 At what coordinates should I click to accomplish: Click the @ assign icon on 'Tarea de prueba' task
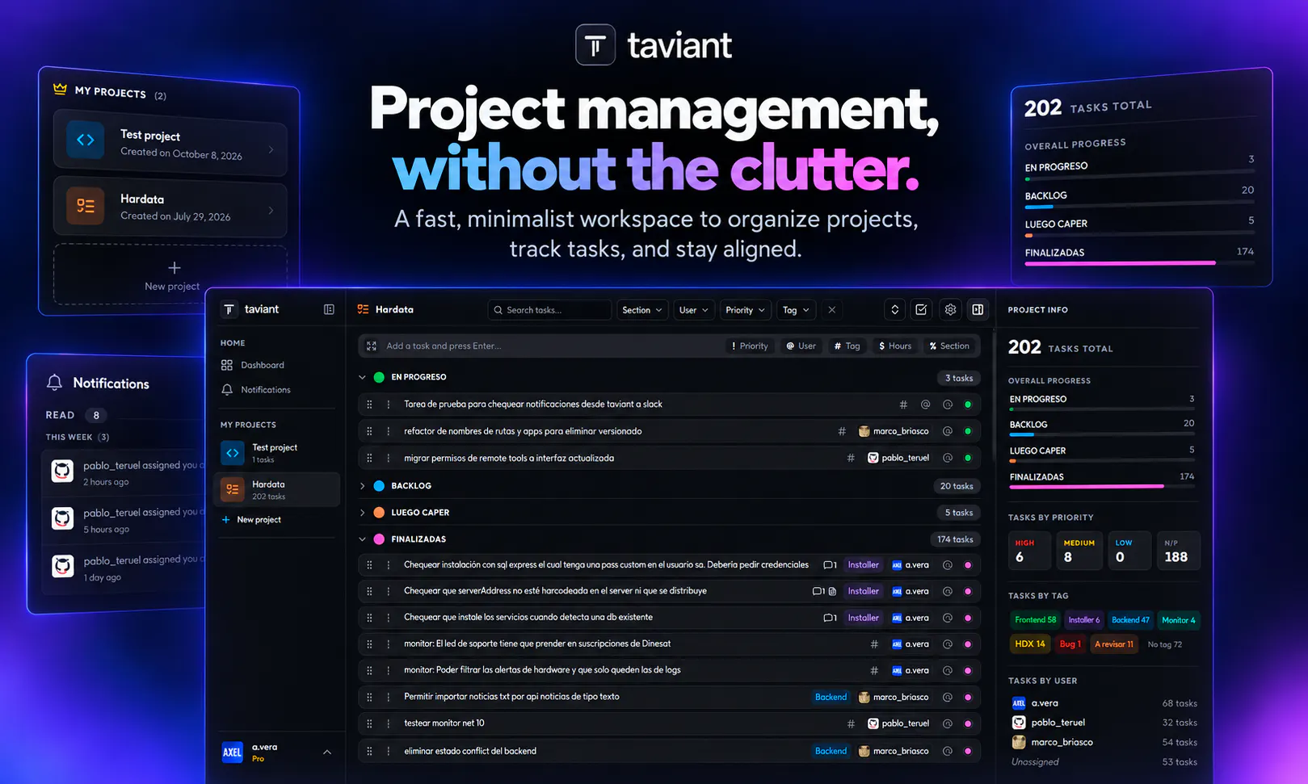926,405
